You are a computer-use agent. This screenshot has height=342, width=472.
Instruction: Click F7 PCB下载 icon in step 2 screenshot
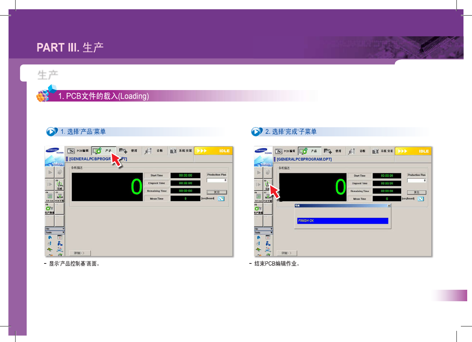(267, 196)
